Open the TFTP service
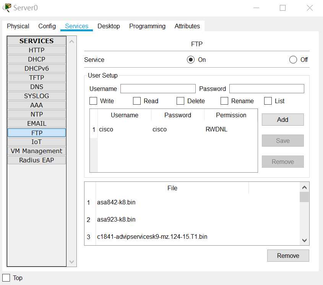The height and width of the screenshot is (285, 323). coord(37,78)
